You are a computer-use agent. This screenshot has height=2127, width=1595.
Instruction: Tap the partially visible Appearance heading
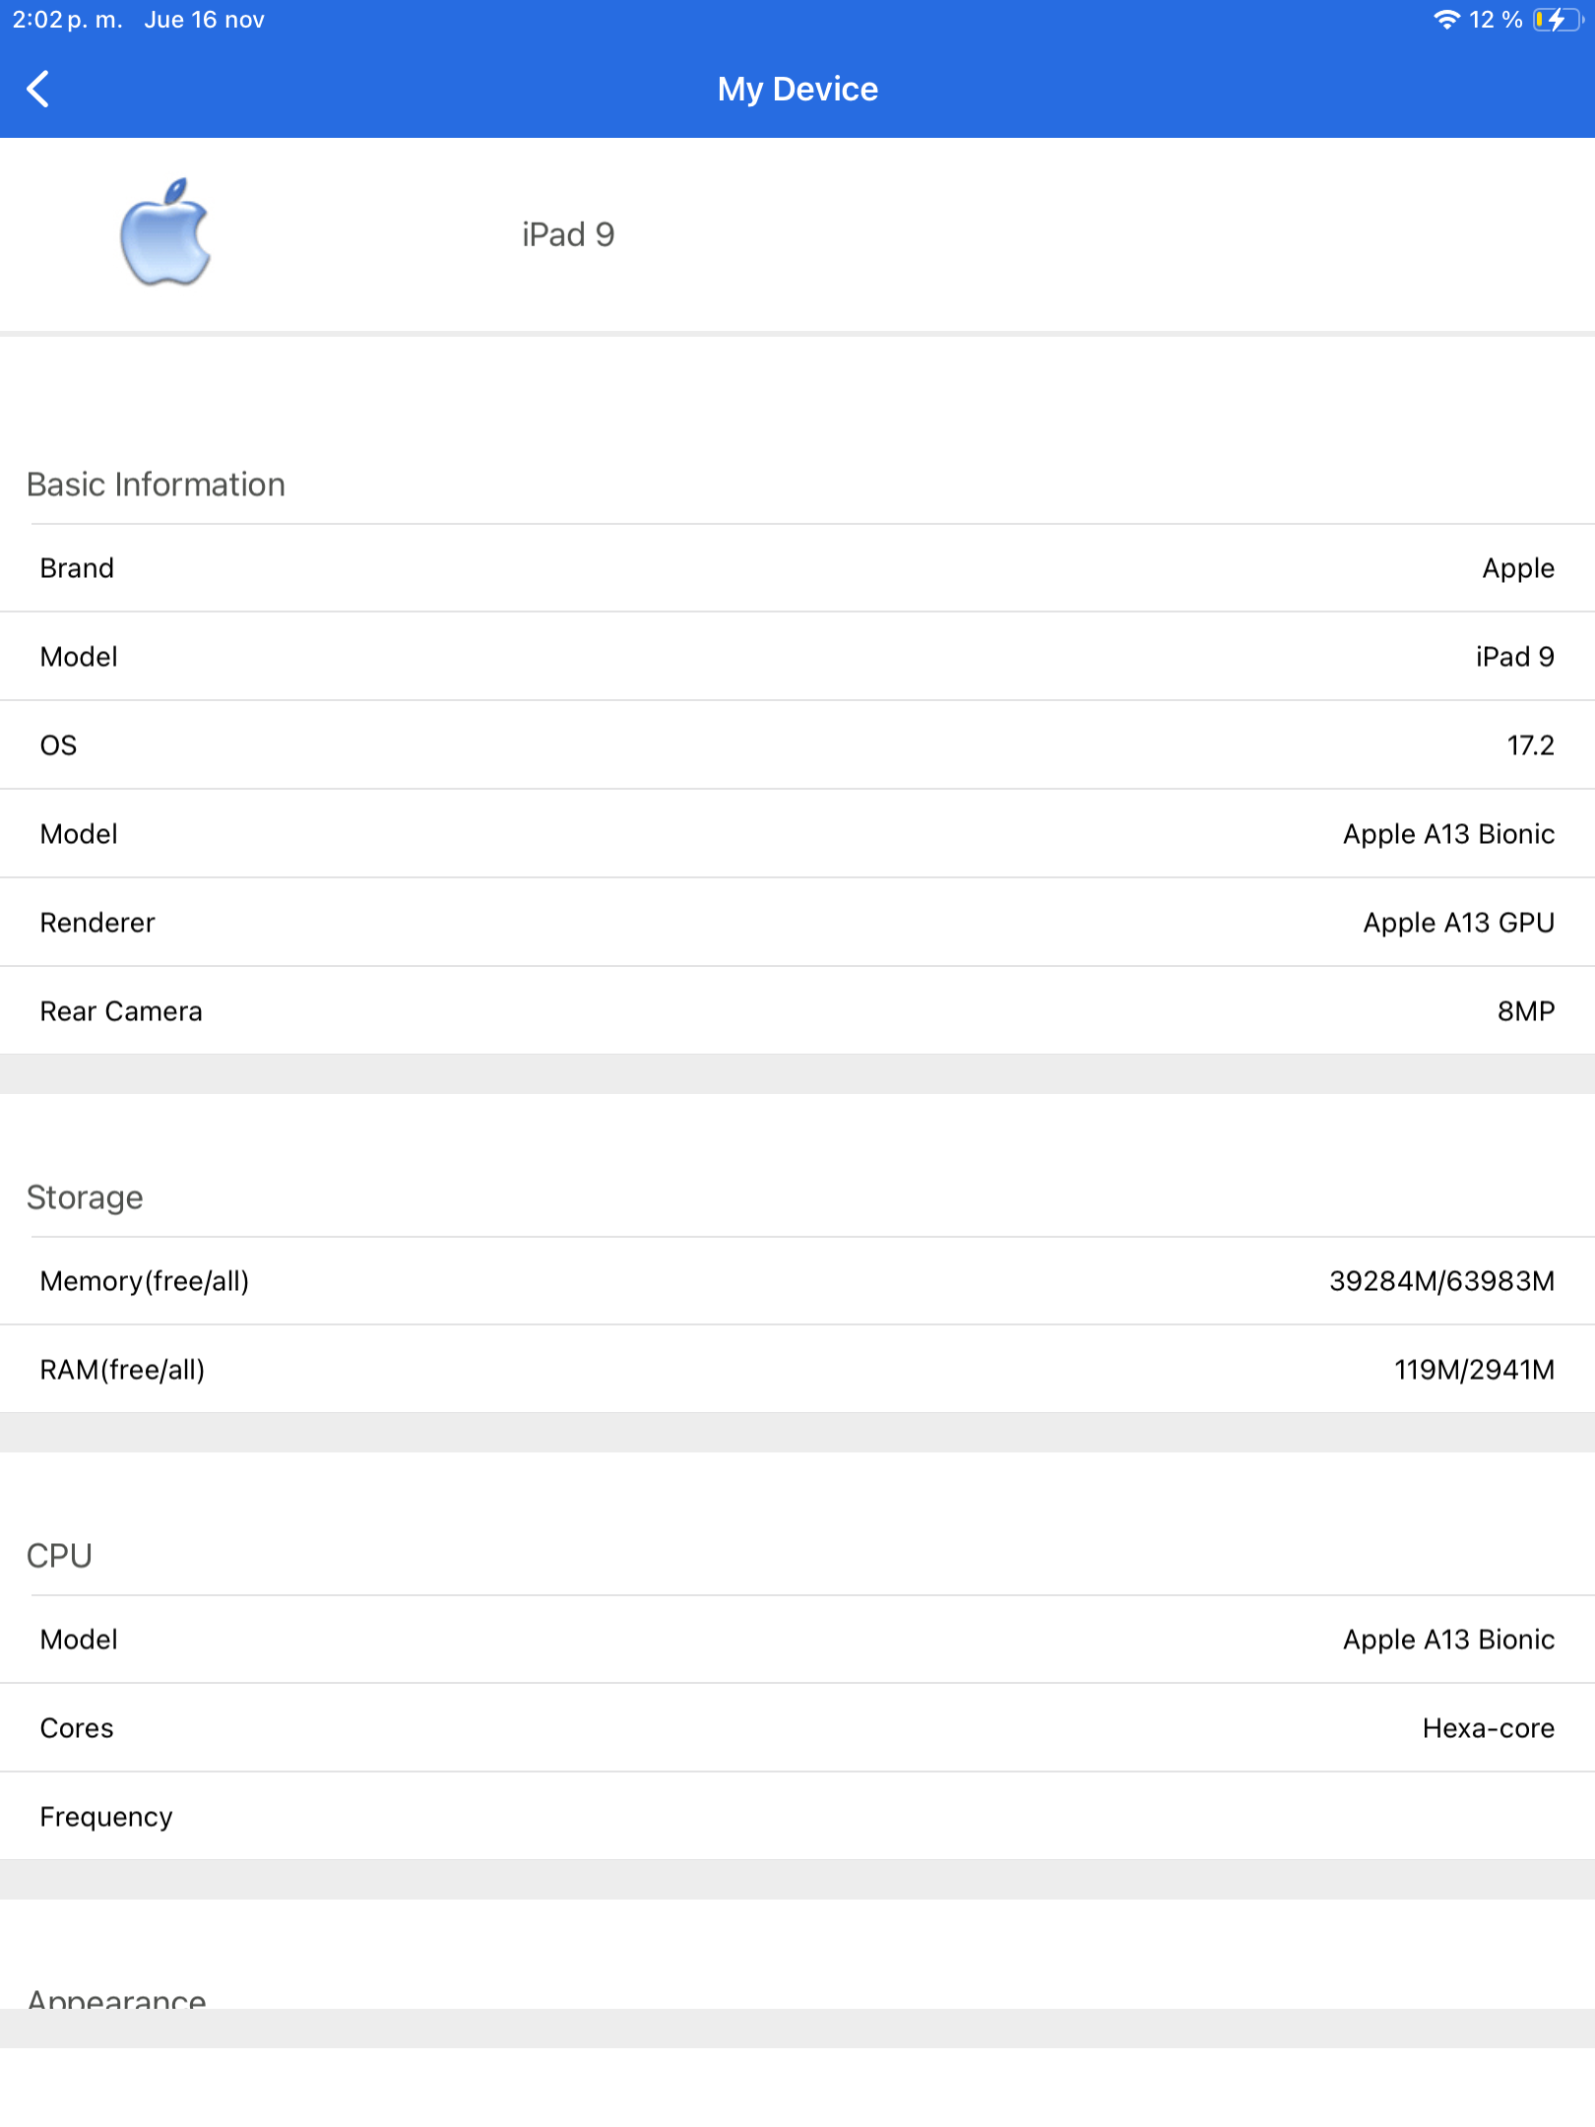click(x=116, y=1999)
